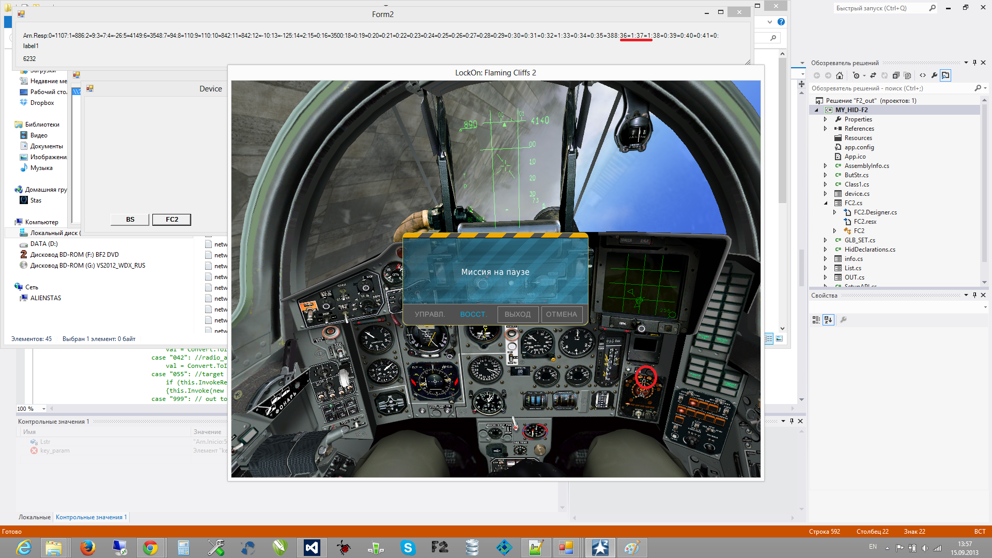Click BS button in Device window
The height and width of the screenshot is (558, 992).
(x=130, y=220)
